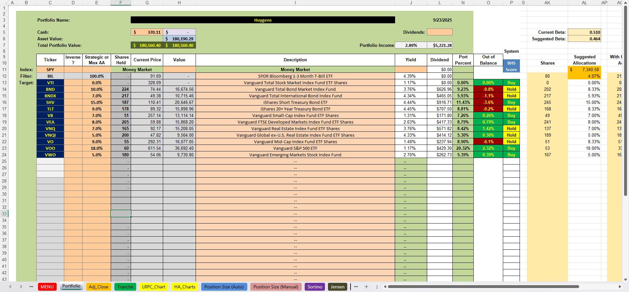This screenshot has height=292, width=629.
Task: Click the 224 shares held cell for BND
Action: [121, 89]
